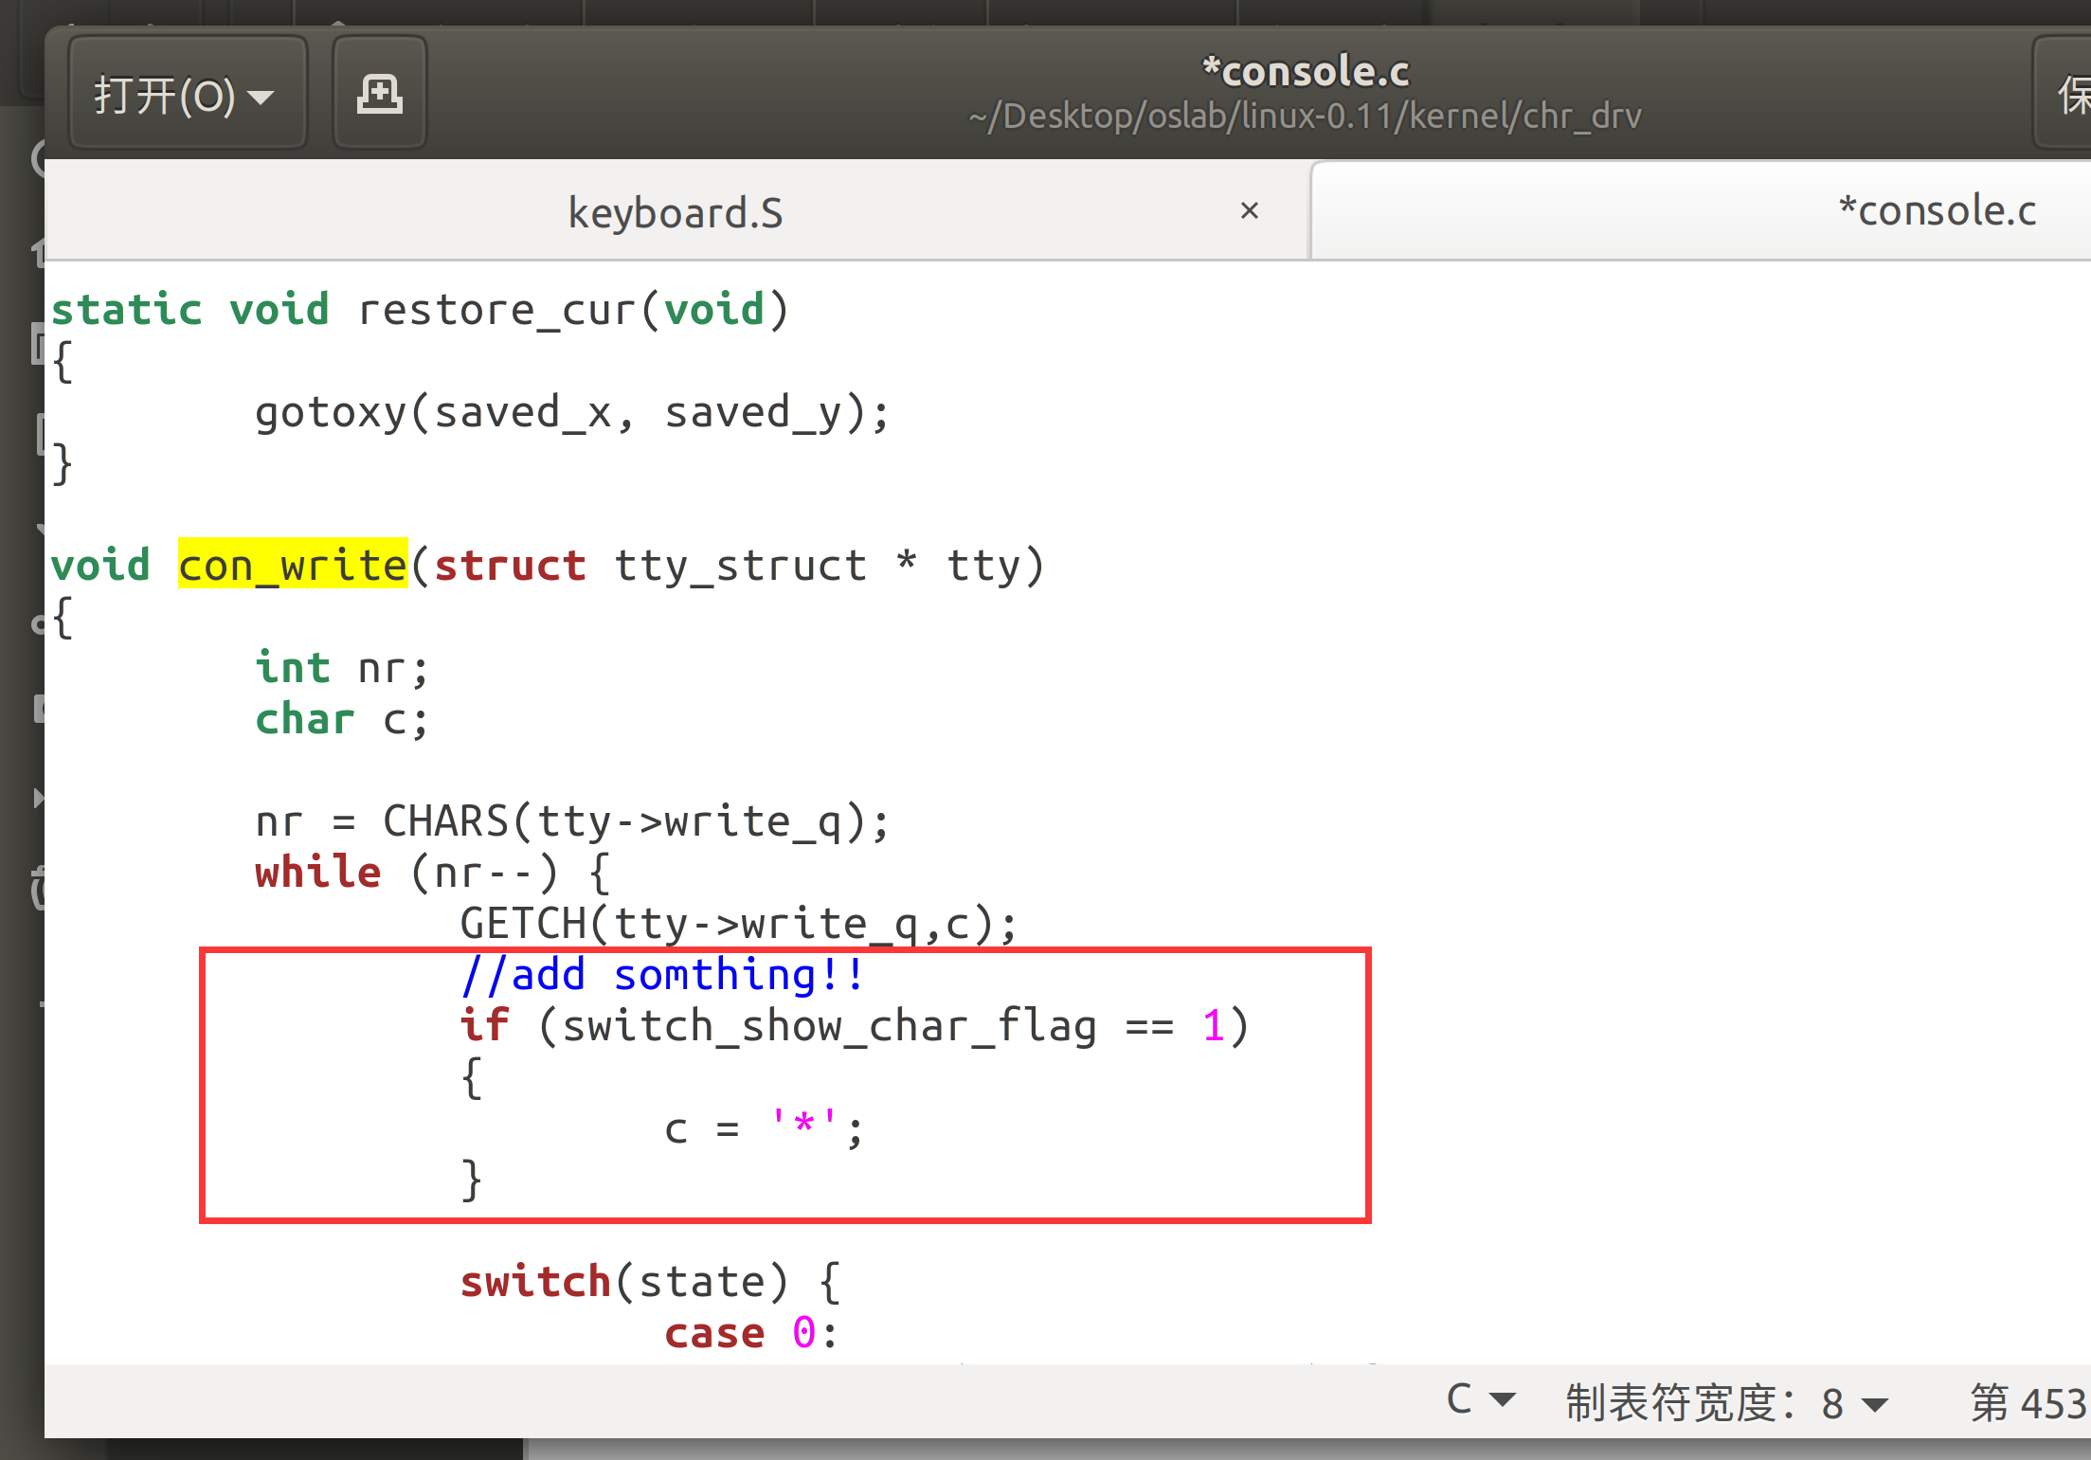Click the char c; declaration
The width and height of the screenshot is (2091, 1460).
(x=342, y=719)
